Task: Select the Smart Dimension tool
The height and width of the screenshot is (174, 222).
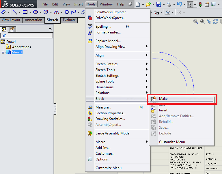Action: tap(3, 12)
